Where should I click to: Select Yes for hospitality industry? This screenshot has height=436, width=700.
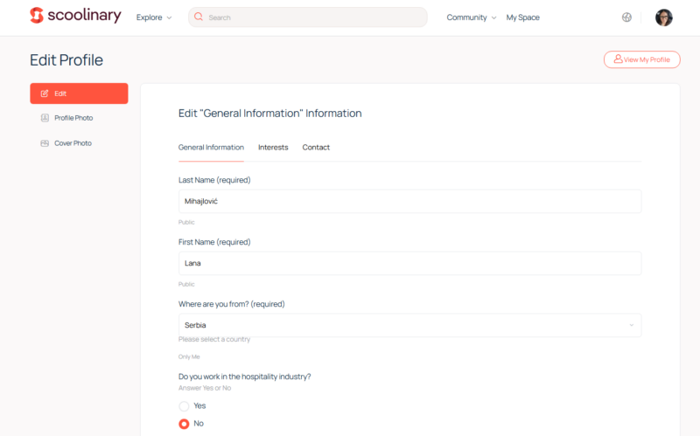[184, 406]
